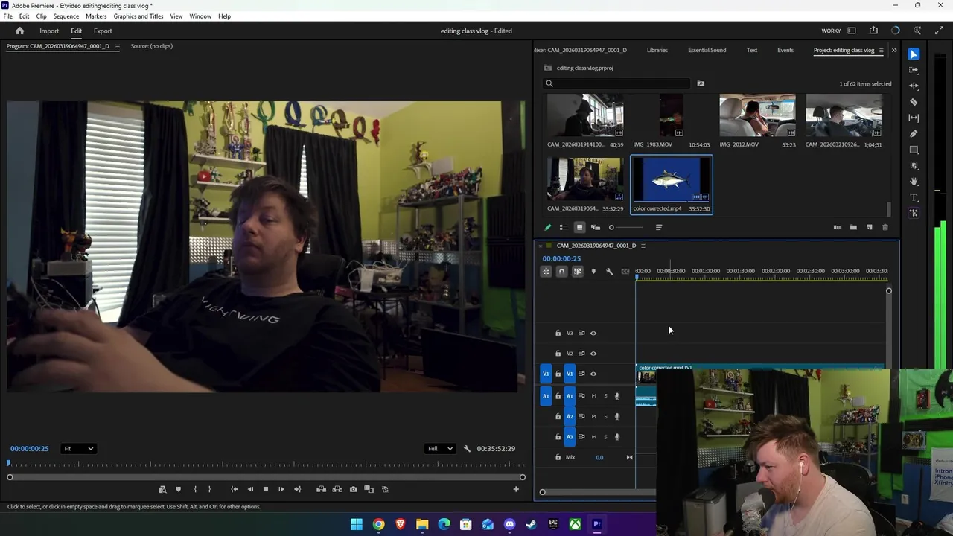Delete selected item with trash icon
Screen dimensions: 953x536
(885, 228)
